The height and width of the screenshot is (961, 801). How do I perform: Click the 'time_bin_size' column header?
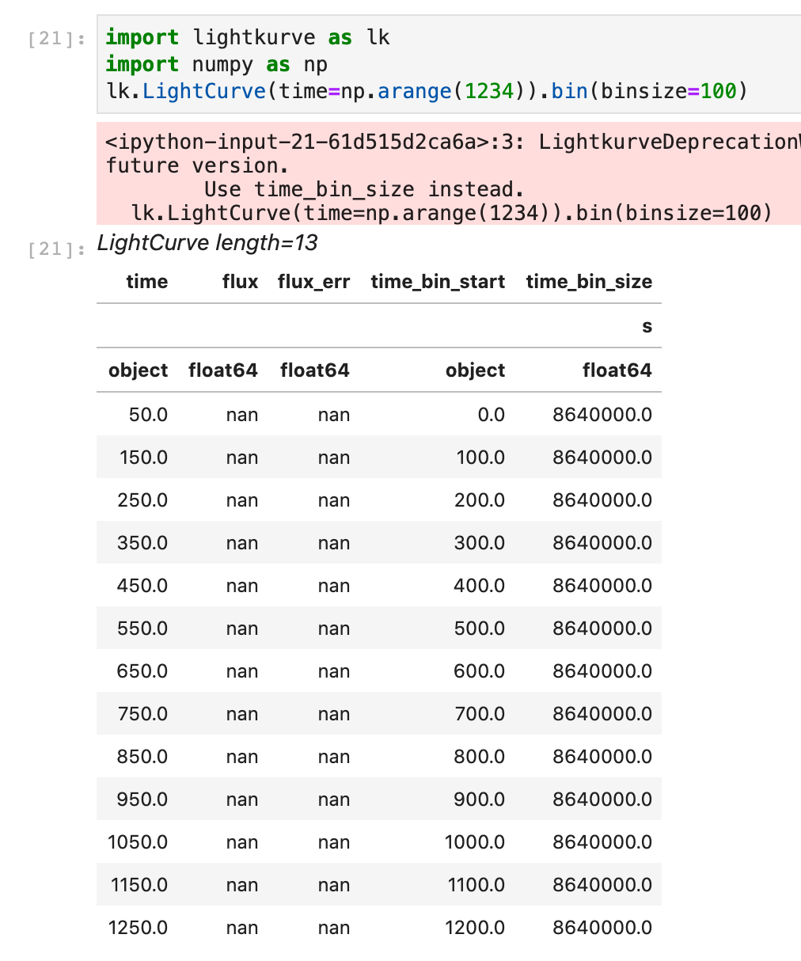point(589,282)
